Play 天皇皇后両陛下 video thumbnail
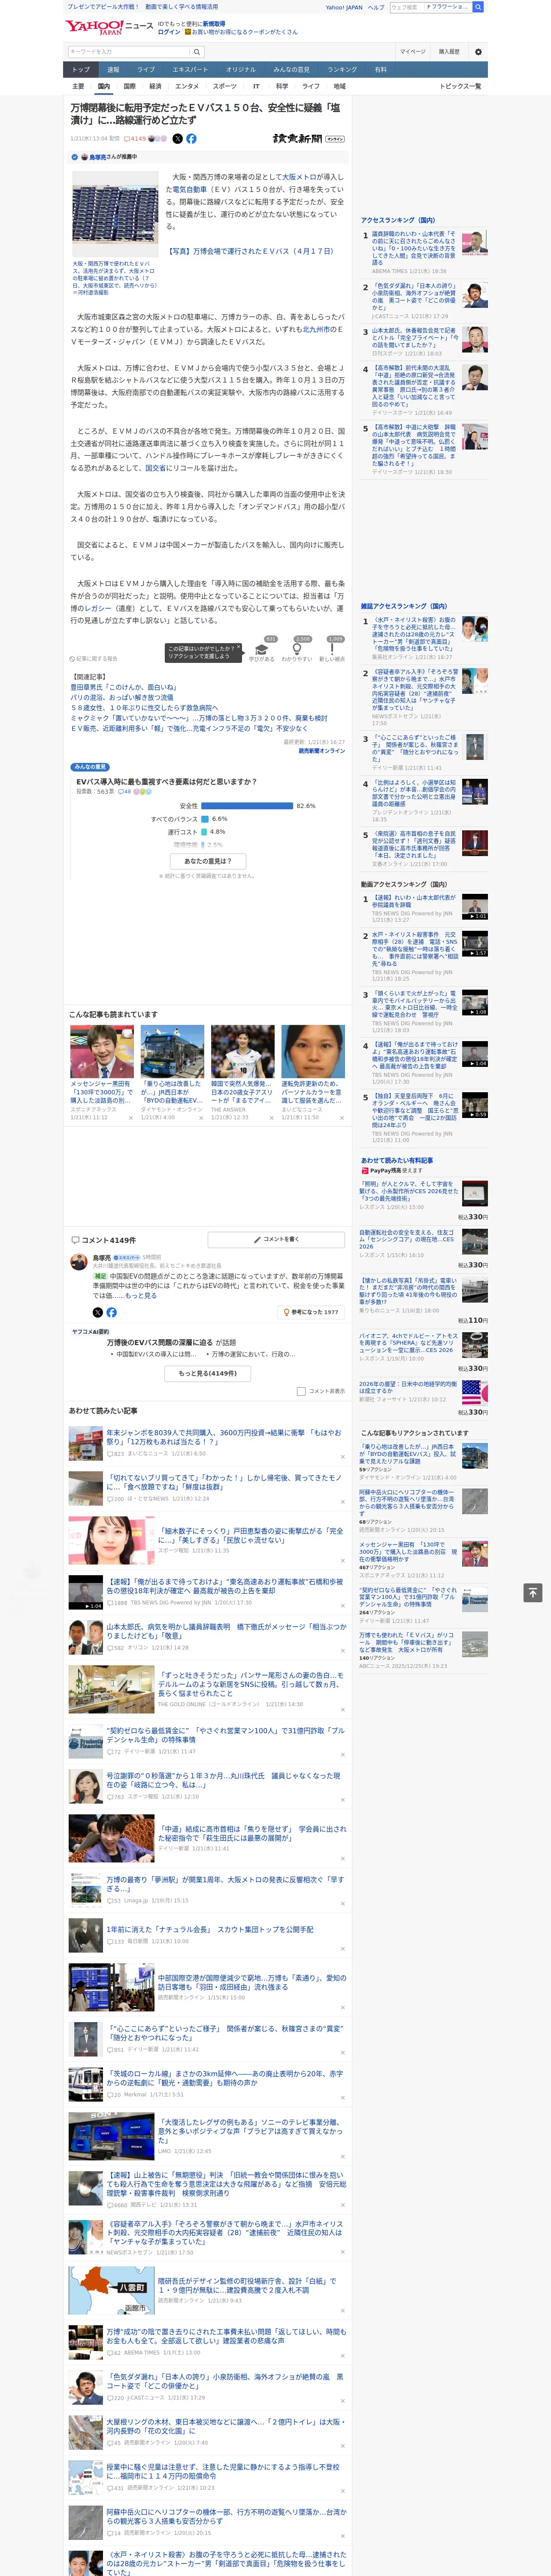This screenshot has height=2576, width=551. [x=475, y=1105]
